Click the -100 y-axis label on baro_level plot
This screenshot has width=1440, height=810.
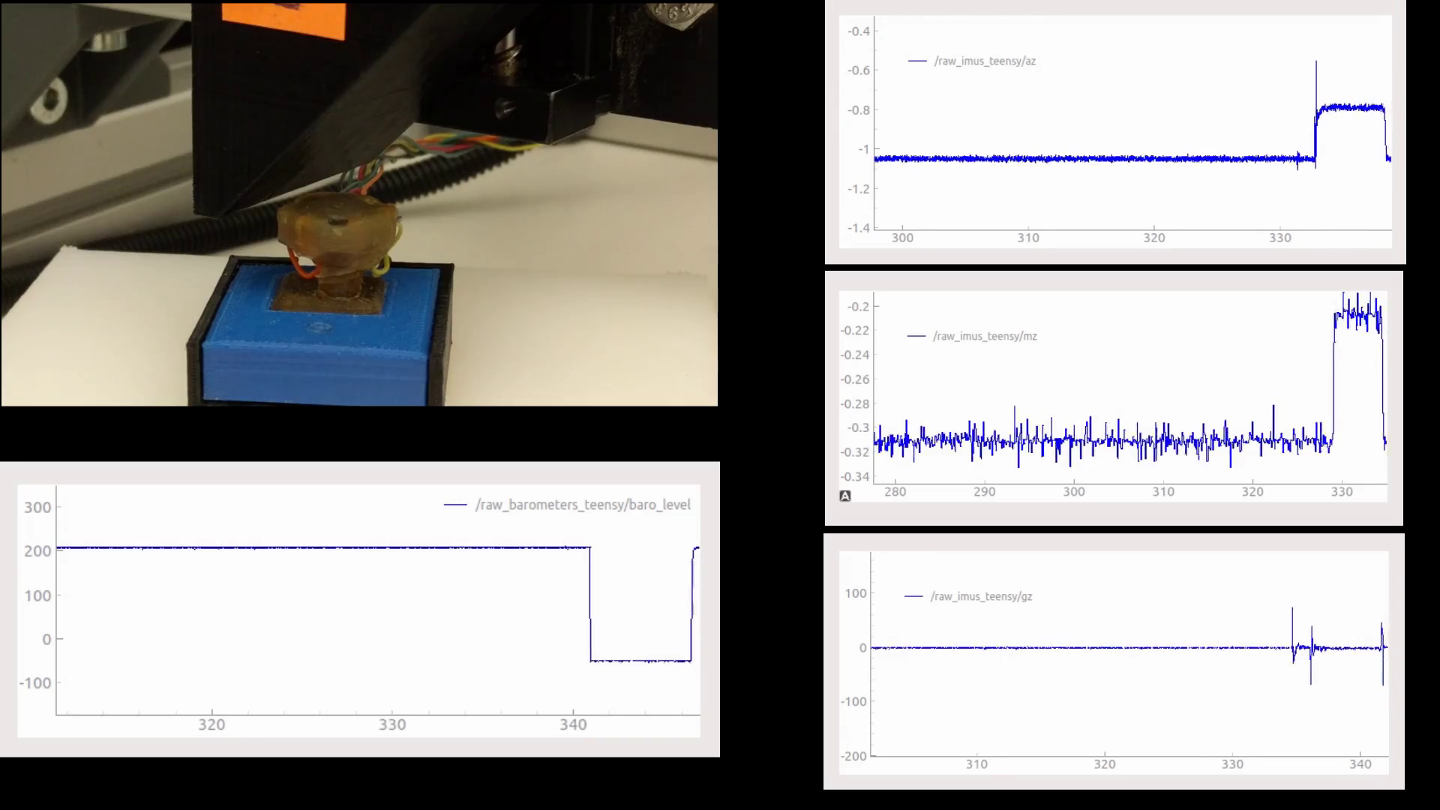pyautogui.click(x=35, y=683)
